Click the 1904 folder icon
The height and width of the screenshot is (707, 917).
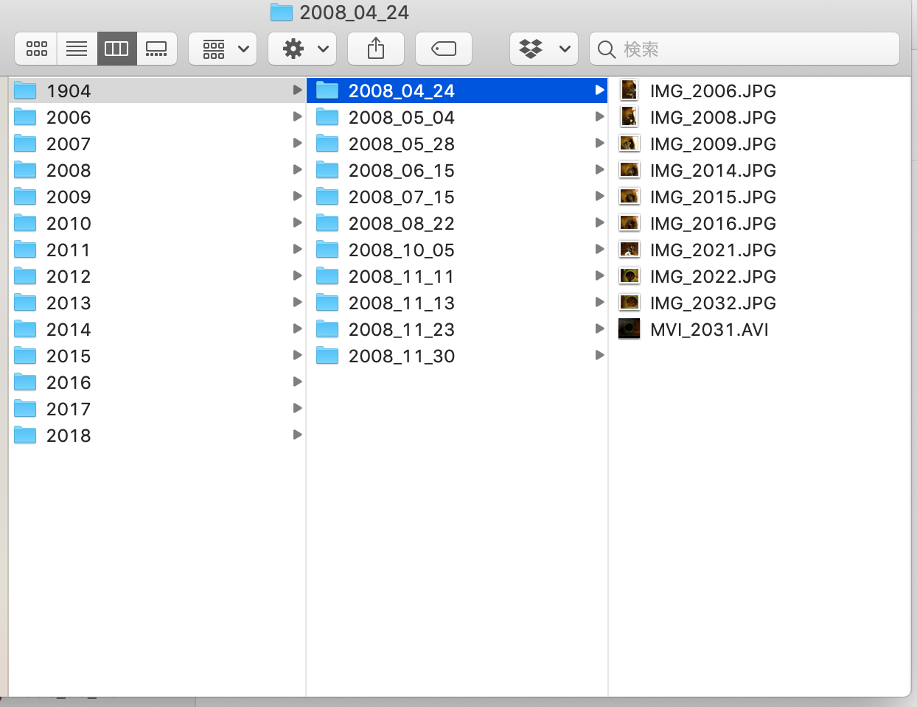[x=26, y=91]
